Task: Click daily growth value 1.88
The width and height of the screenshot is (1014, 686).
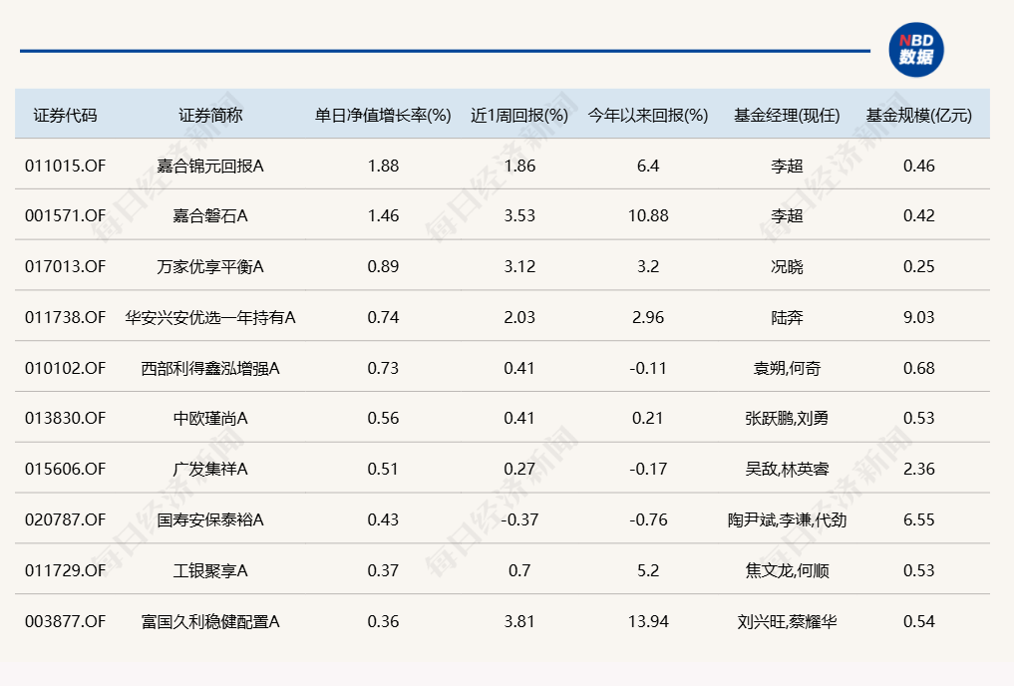Action: click(383, 167)
